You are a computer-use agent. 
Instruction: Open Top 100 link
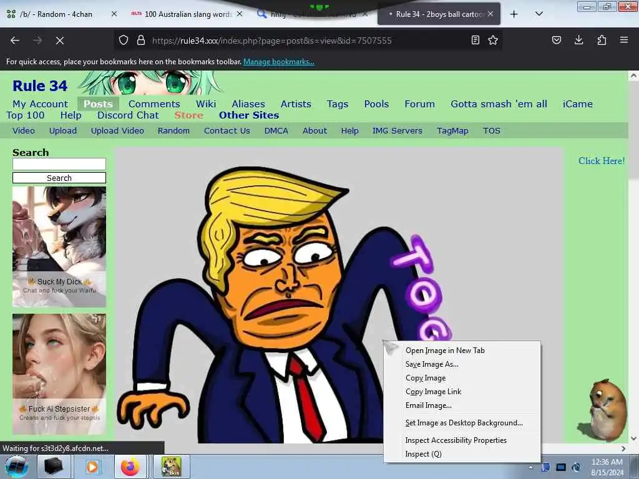25,115
